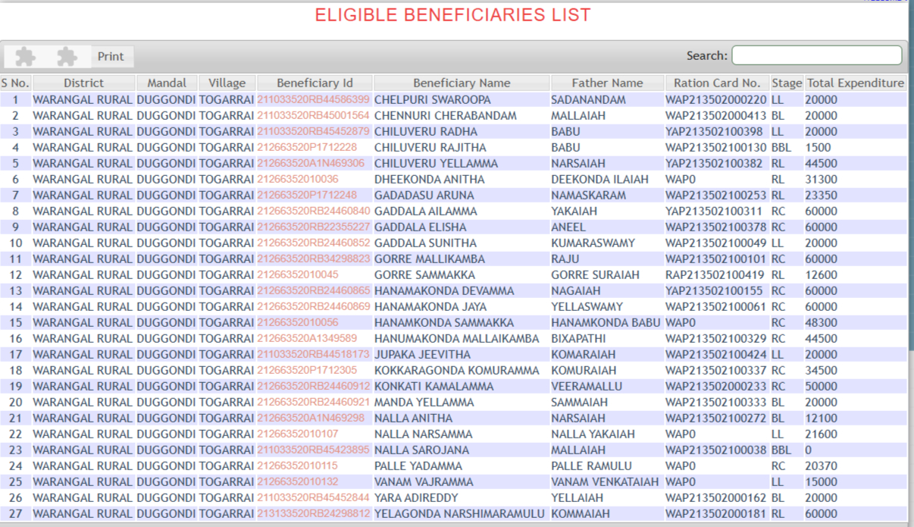The width and height of the screenshot is (914, 527).
Task: Select name YELAGONDA NARSHIMARAMULU
Action: pyautogui.click(x=459, y=513)
